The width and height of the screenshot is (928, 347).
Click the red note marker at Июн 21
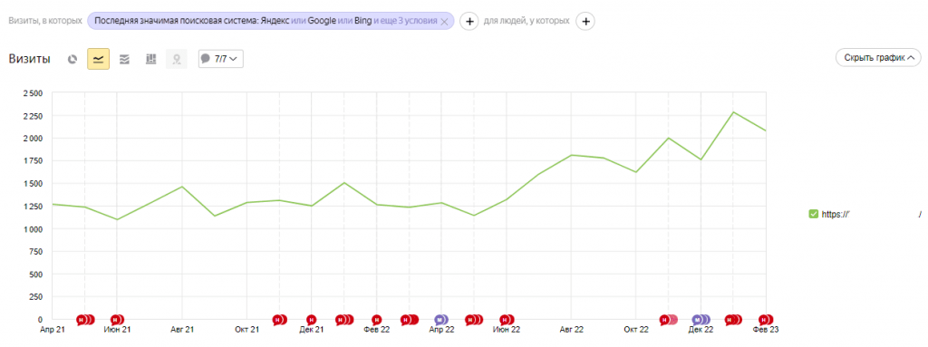[116, 321]
